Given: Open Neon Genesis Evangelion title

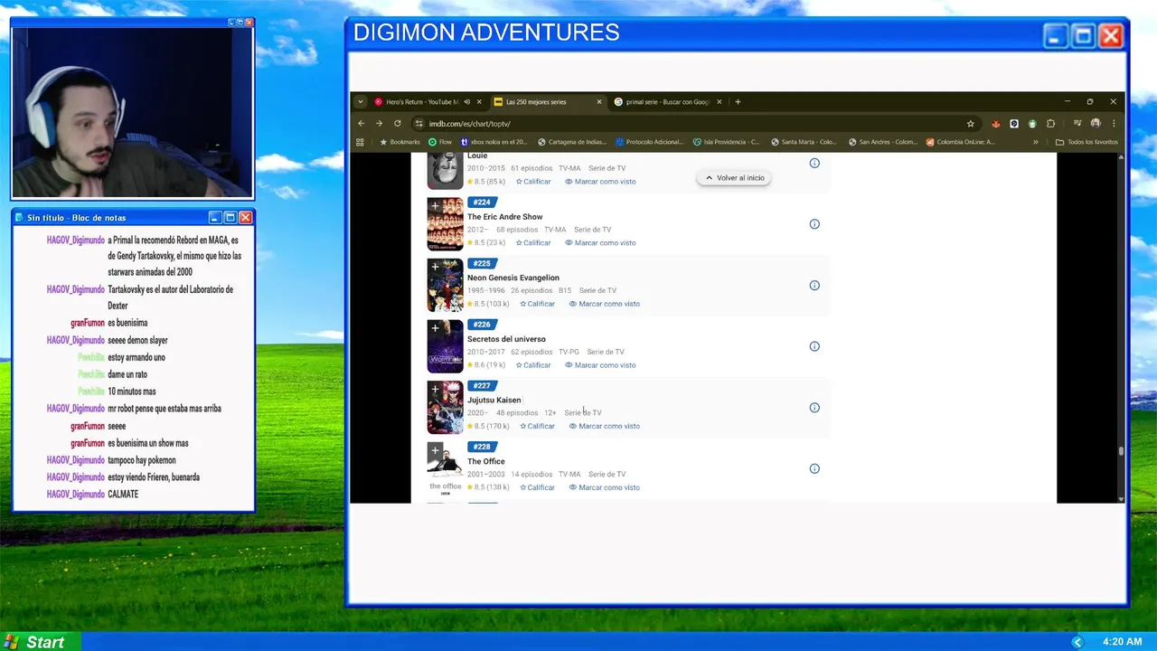Looking at the screenshot, I should (513, 278).
